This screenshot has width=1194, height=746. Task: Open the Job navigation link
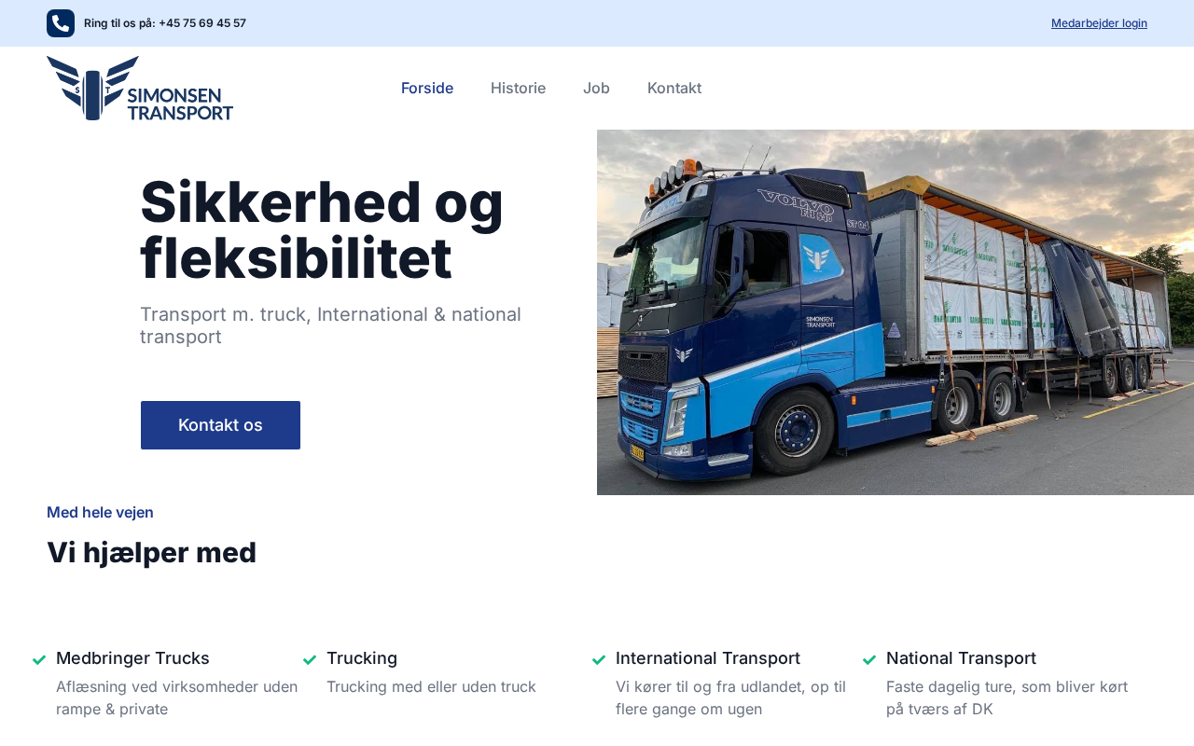[x=596, y=88]
